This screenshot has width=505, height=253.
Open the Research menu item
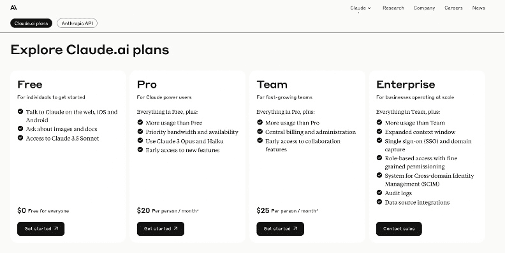[393, 8]
